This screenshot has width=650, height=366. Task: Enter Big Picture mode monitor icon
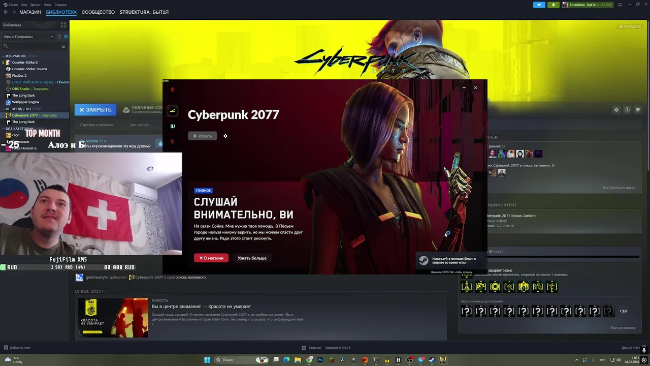point(620,5)
